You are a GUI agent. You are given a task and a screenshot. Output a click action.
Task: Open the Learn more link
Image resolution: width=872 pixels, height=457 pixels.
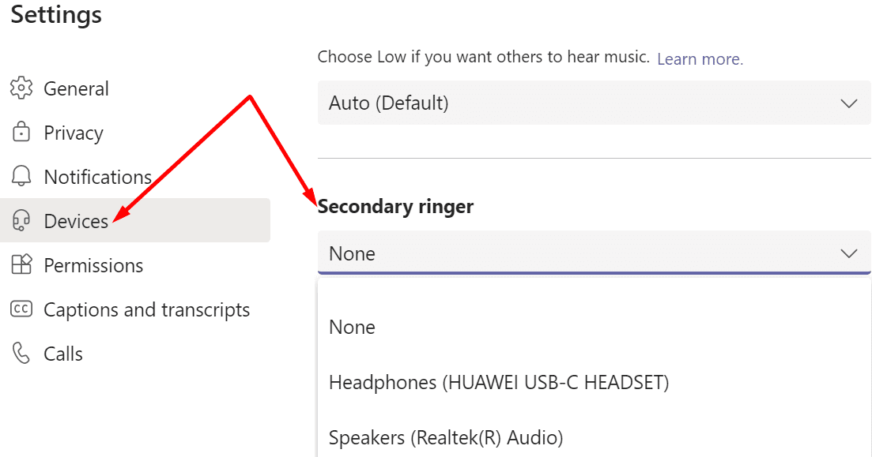point(700,58)
